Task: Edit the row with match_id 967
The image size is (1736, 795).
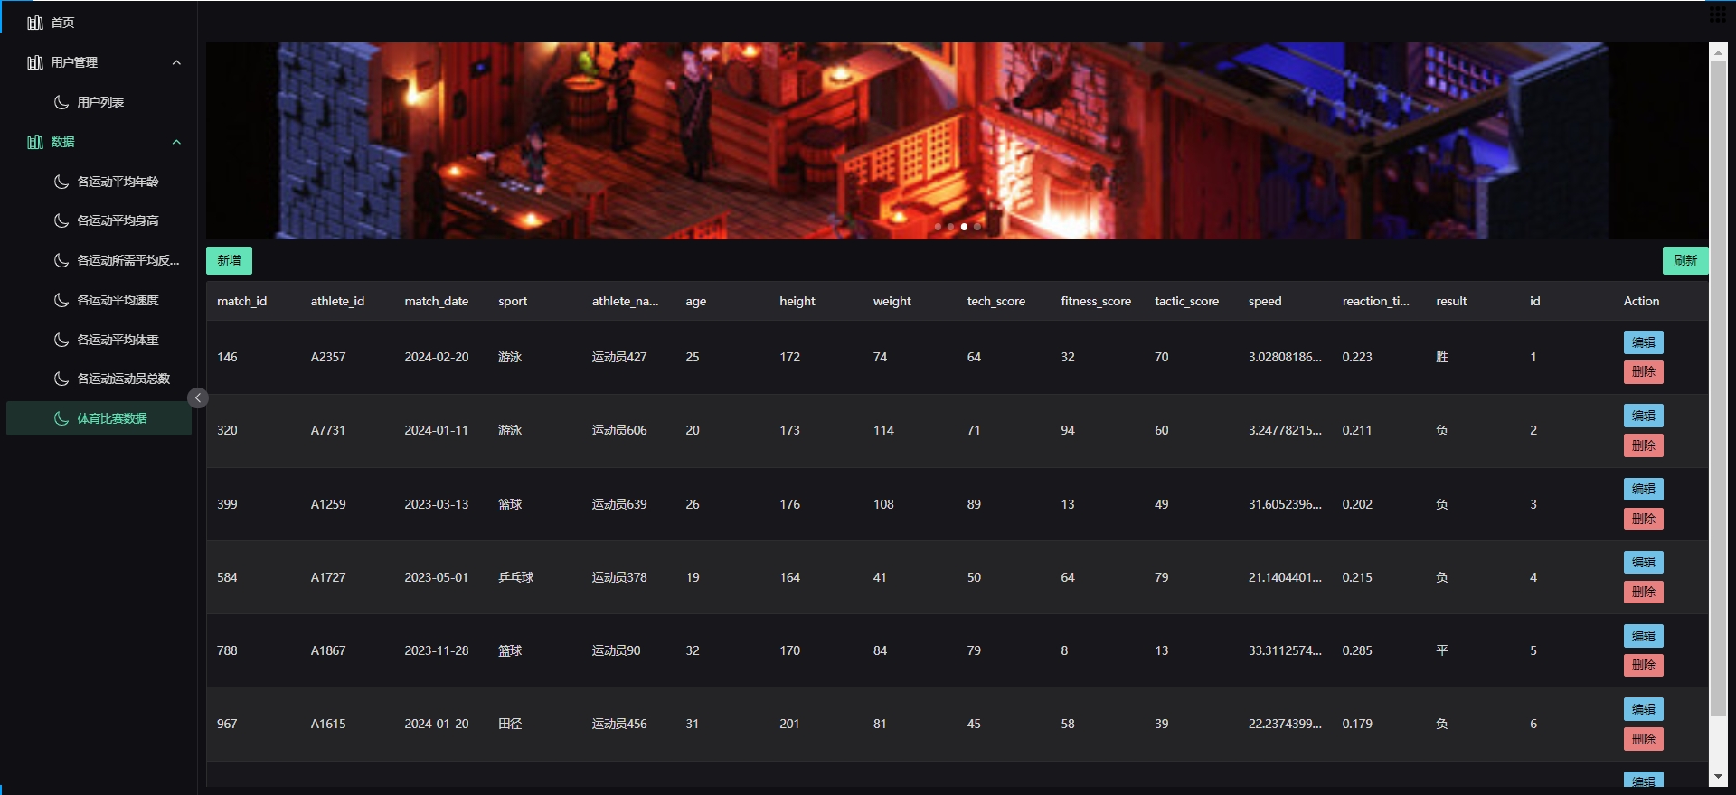Action: pos(1644,709)
